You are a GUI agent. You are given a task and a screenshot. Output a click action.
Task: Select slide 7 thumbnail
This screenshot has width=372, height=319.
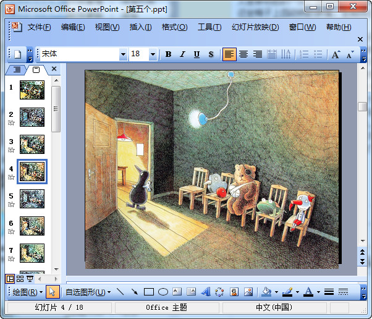tap(32, 253)
